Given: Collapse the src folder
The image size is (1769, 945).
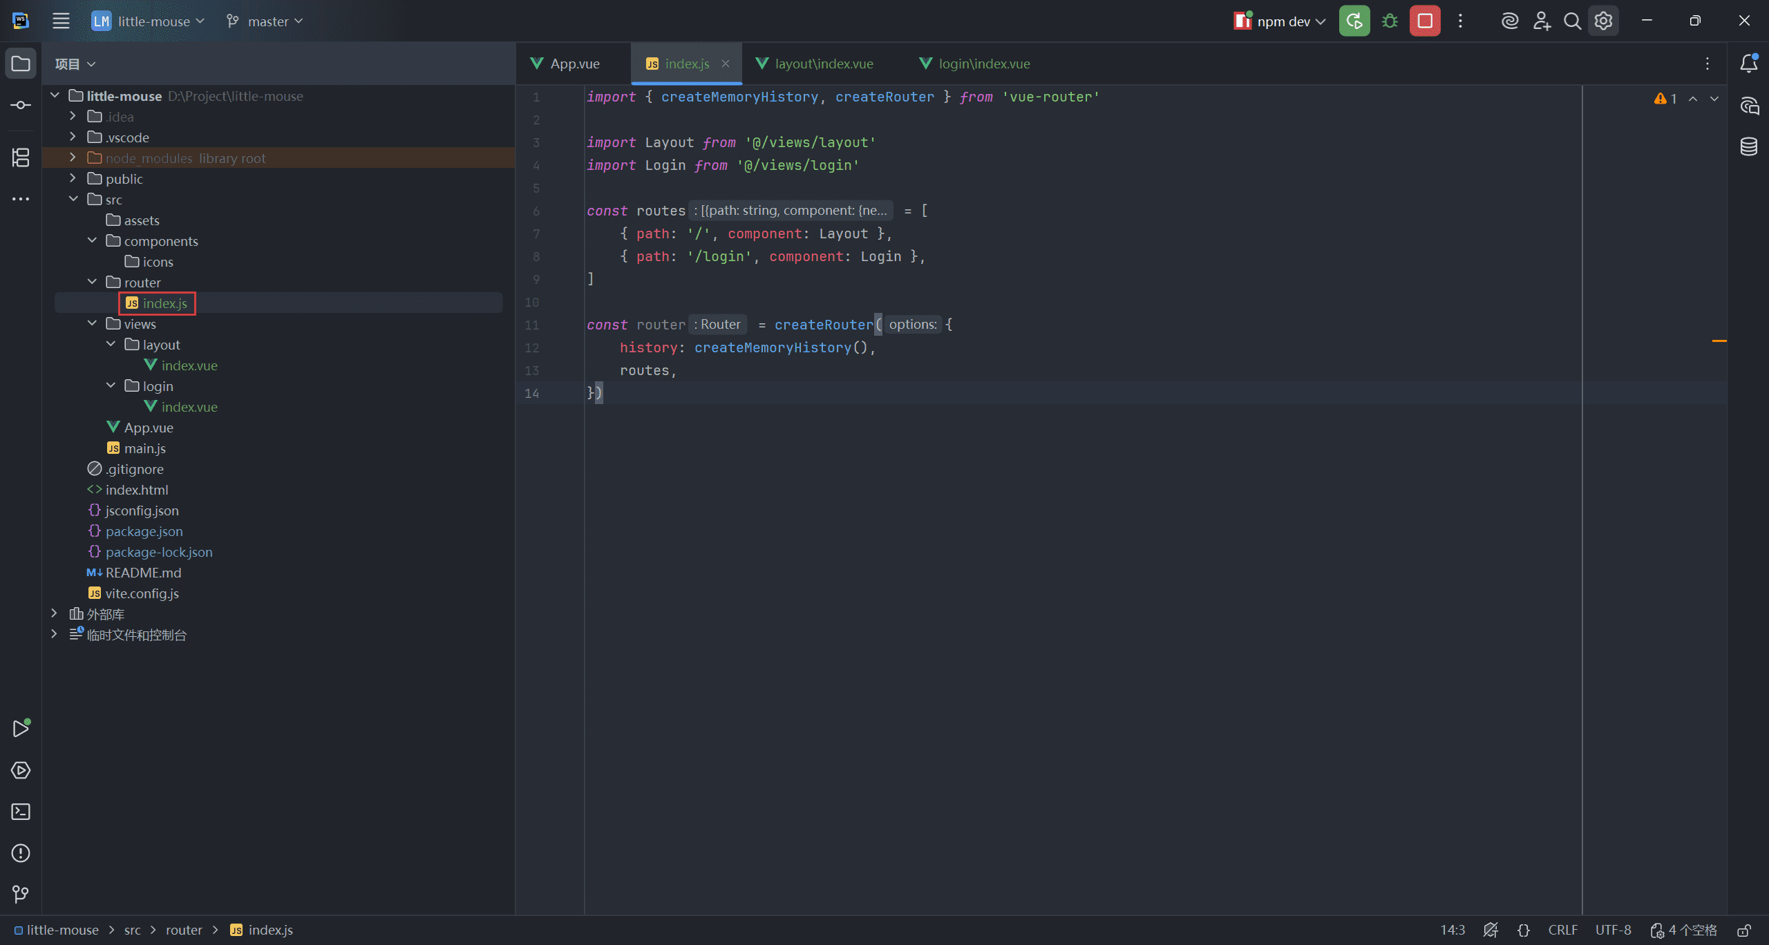Looking at the screenshot, I should point(73,200).
